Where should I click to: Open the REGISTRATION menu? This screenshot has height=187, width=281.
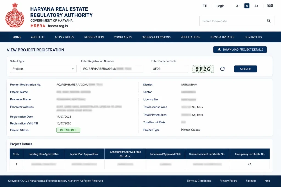(94, 37)
